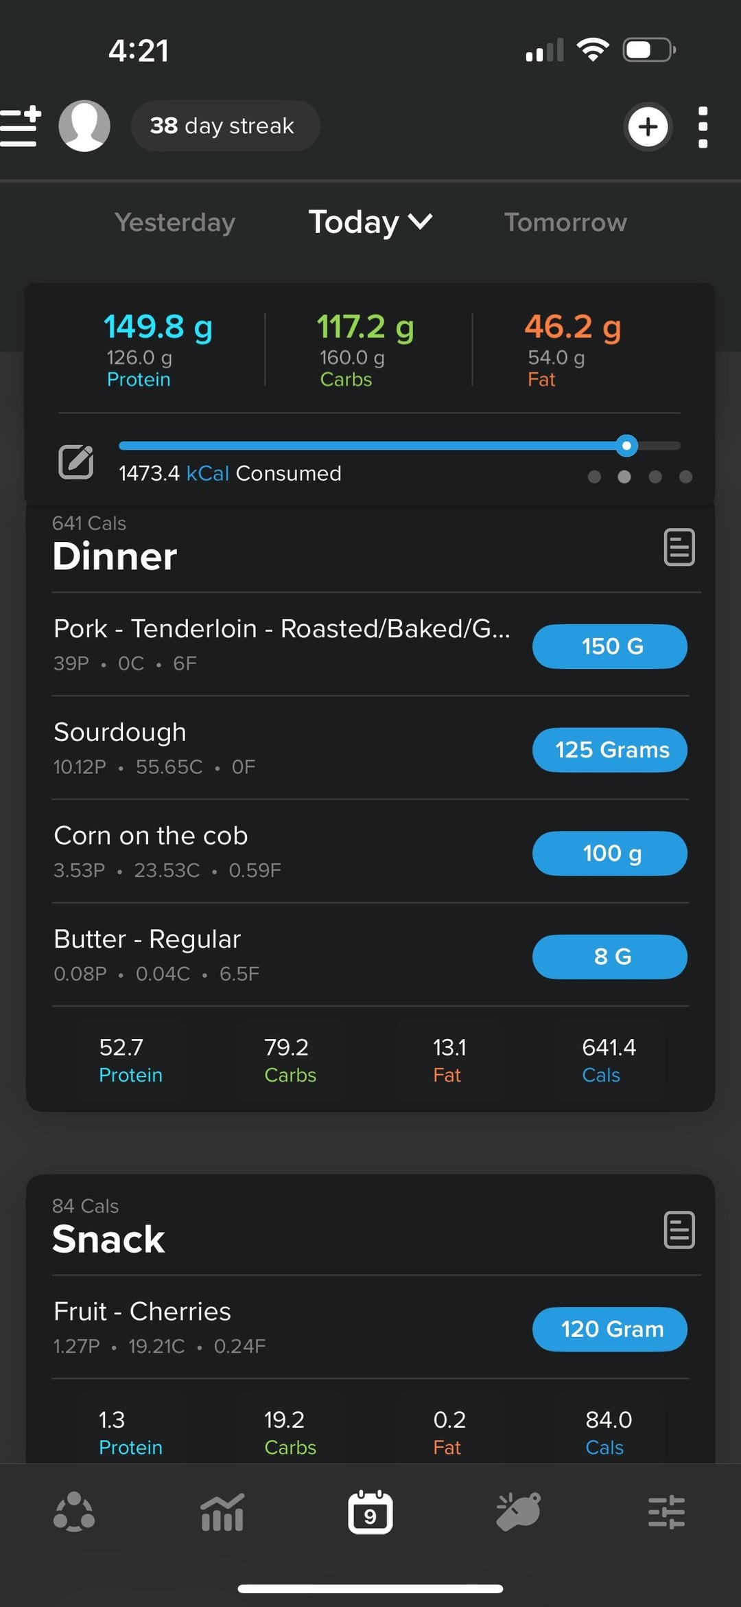Viewport: 741px width, 1607px height.
Task: Open the profile avatar
Action: (x=84, y=126)
